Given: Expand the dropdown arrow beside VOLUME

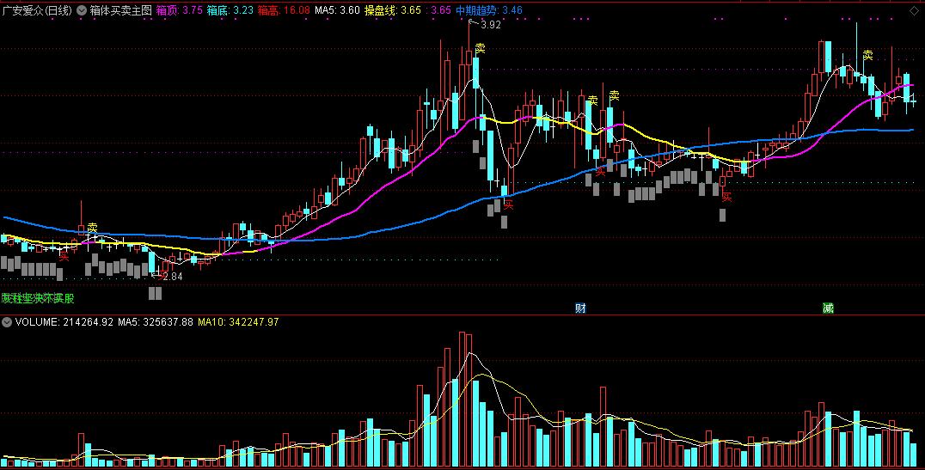Looking at the screenshot, I should click(7, 322).
